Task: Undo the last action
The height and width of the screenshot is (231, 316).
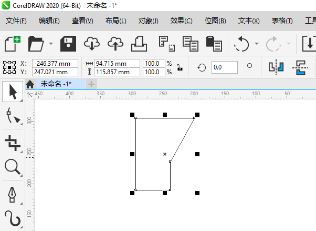Action: pos(241,44)
